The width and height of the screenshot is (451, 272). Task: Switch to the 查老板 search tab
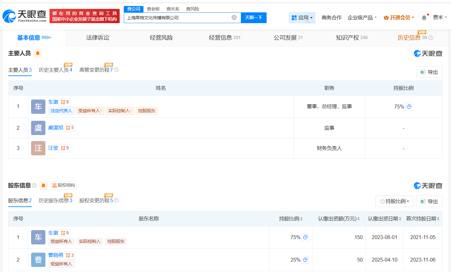pyautogui.click(x=154, y=9)
